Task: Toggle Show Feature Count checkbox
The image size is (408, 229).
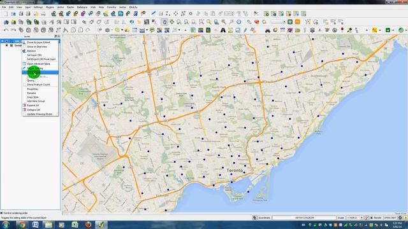Action: (x=24, y=85)
